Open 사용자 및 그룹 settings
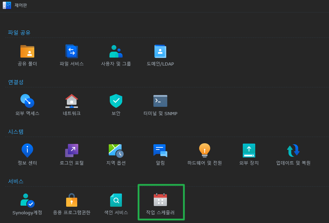This screenshot has height=223, width=329. click(x=116, y=51)
